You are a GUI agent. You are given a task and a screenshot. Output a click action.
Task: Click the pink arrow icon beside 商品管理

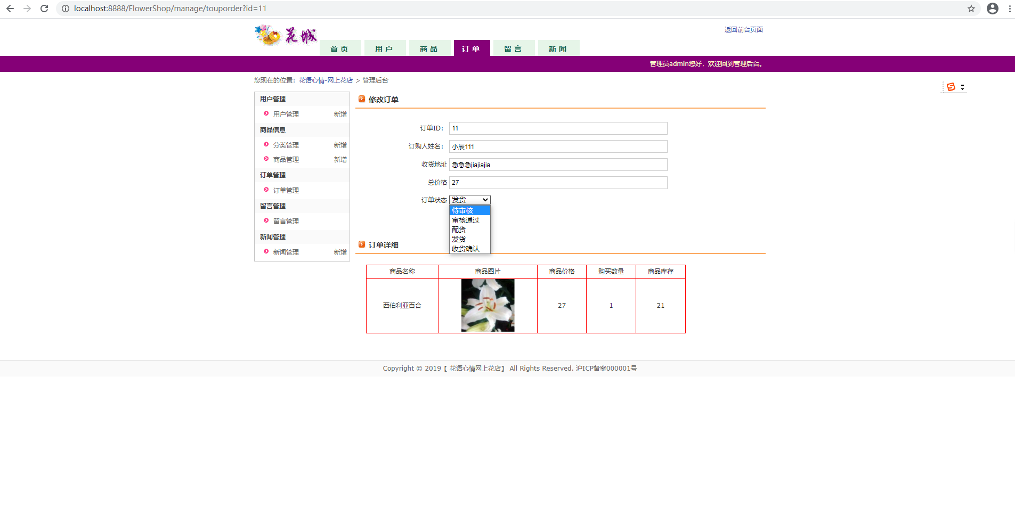click(266, 159)
